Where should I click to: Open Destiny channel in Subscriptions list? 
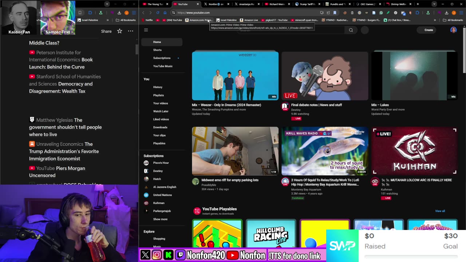click(x=162, y=171)
